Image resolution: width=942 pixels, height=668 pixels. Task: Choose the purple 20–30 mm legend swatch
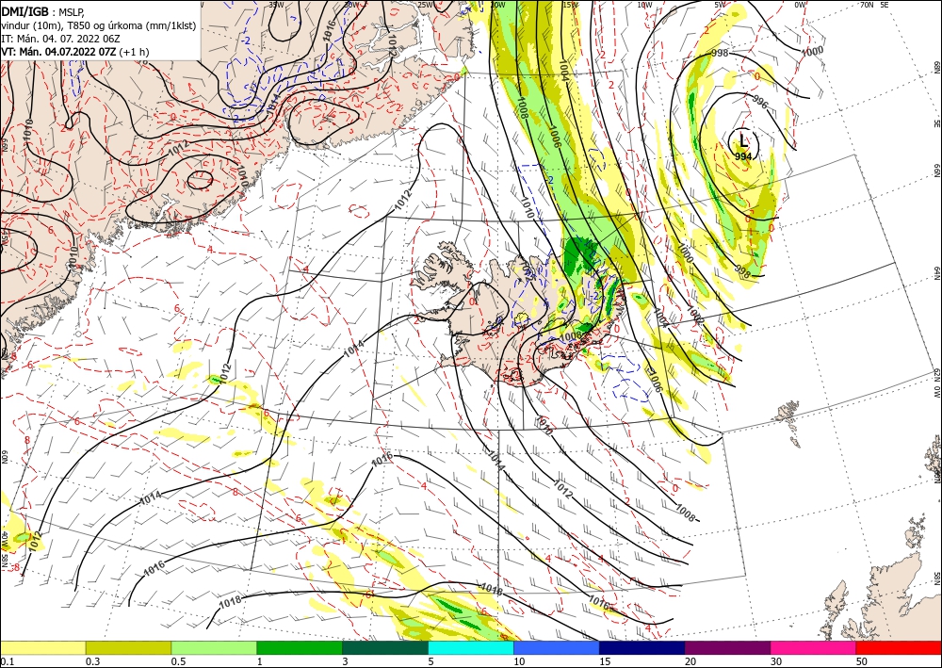pos(727,647)
